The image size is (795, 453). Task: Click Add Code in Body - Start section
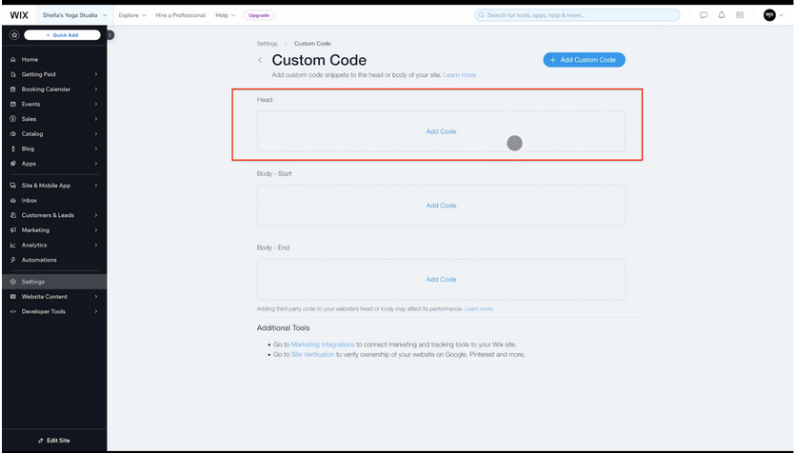pyautogui.click(x=441, y=206)
